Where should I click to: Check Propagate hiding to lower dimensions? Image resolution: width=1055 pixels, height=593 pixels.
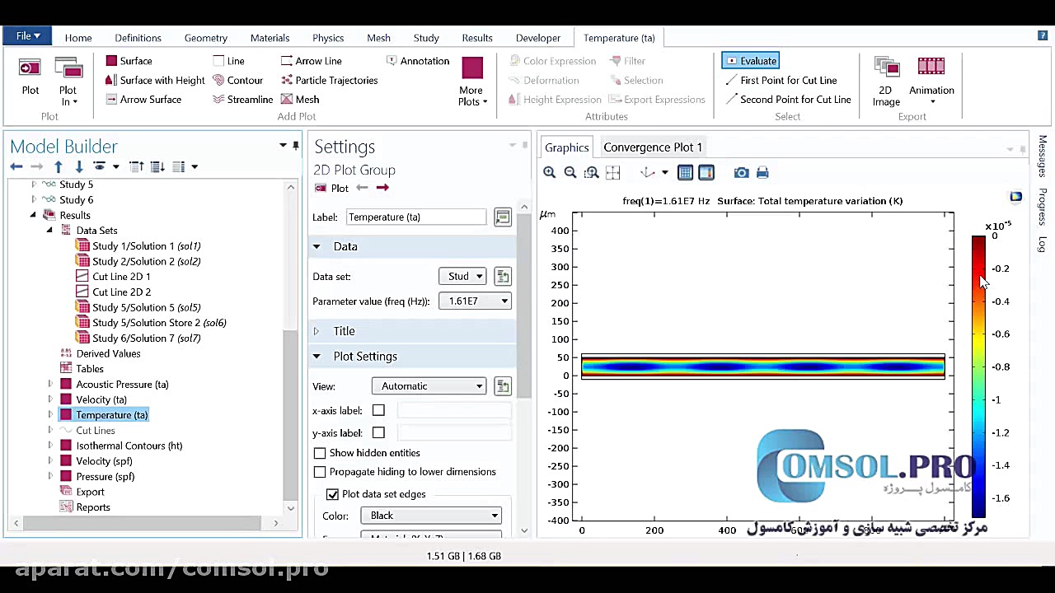[x=320, y=472]
